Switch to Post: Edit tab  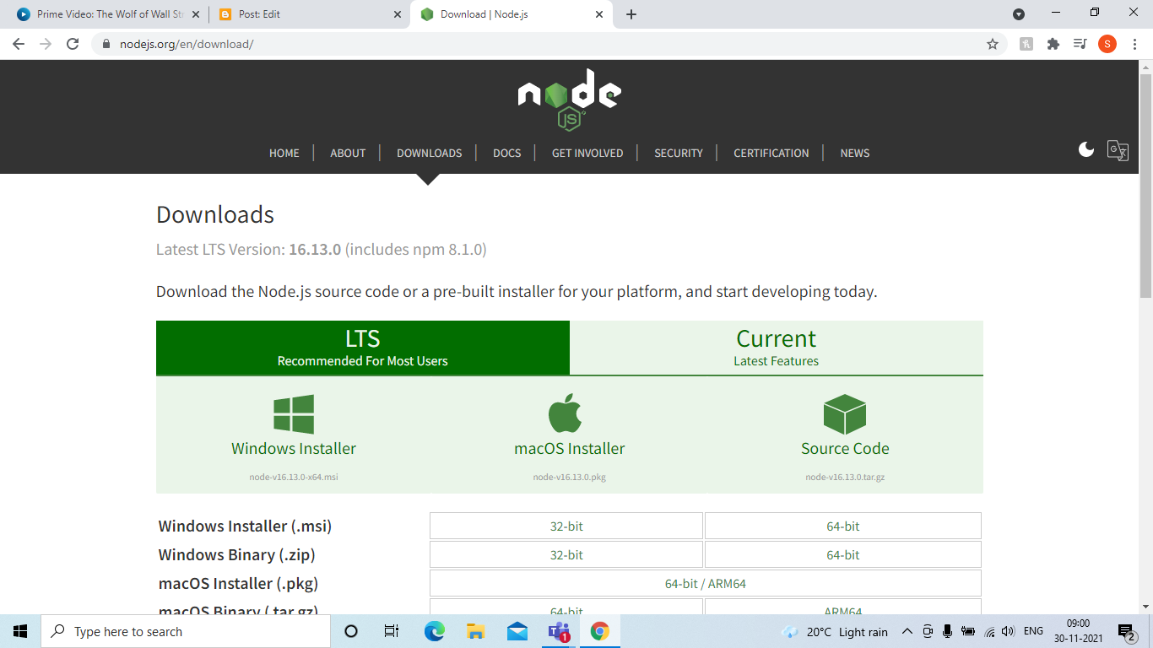(x=309, y=14)
